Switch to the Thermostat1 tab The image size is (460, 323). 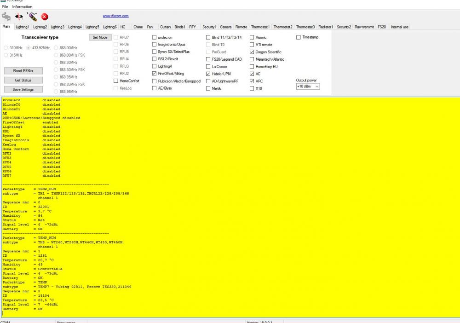coord(261,27)
